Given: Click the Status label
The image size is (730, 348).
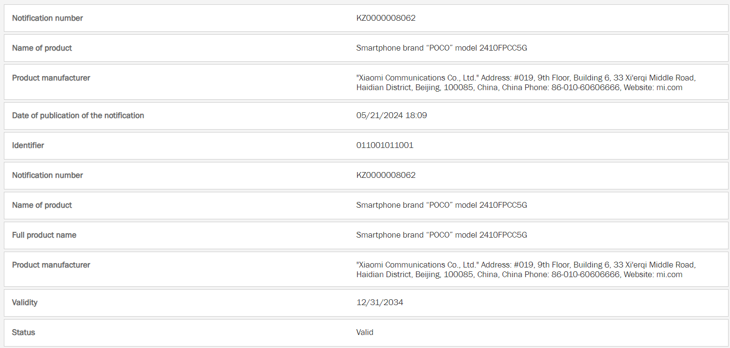Looking at the screenshot, I should tap(24, 333).
